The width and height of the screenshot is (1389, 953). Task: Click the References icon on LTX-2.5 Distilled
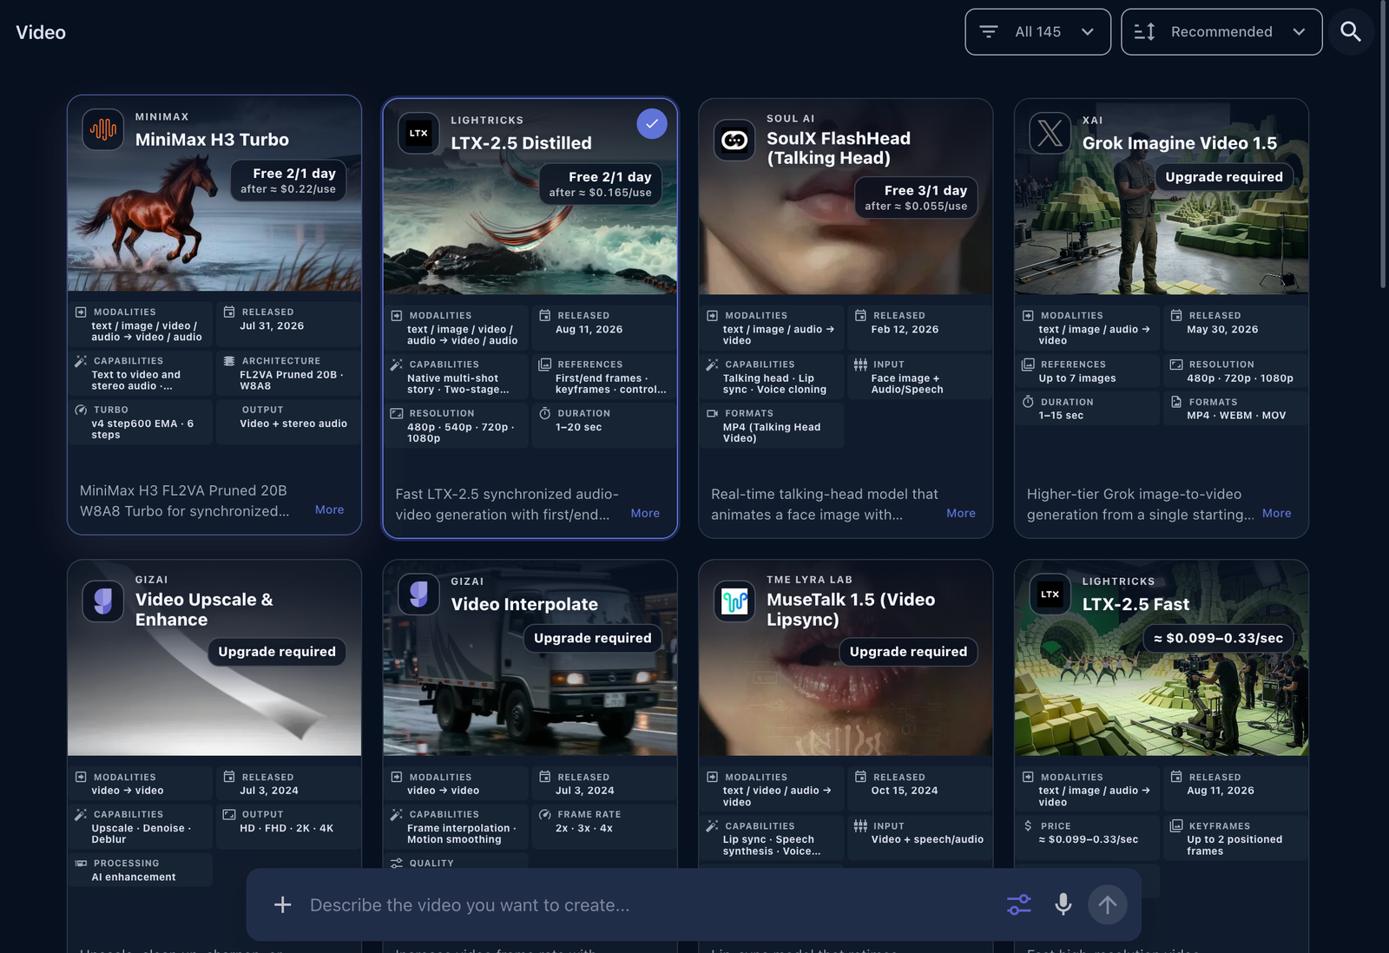tap(545, 365)
